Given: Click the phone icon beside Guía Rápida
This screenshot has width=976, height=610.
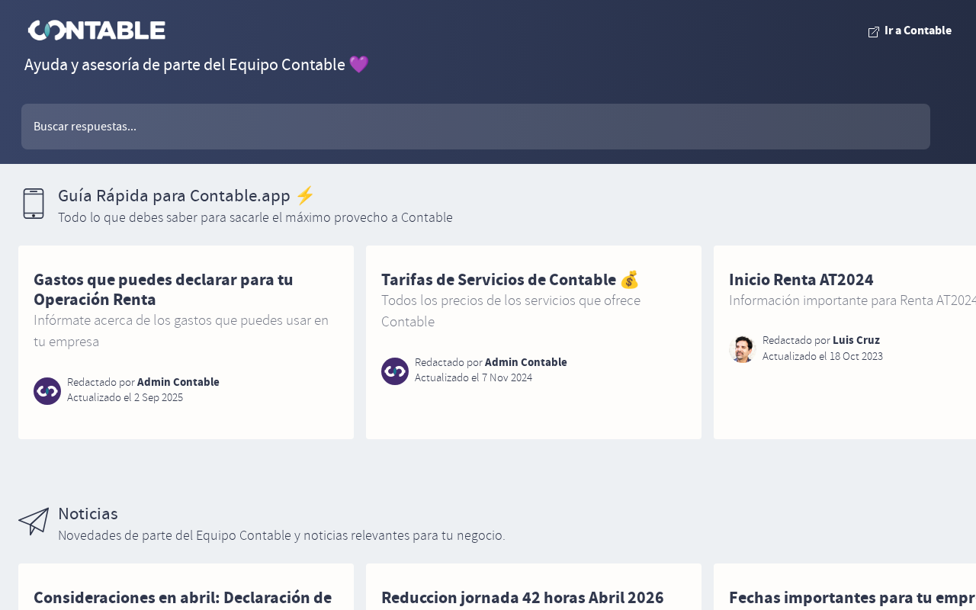Looking at the screenshot, I should [x=34, y=204].
